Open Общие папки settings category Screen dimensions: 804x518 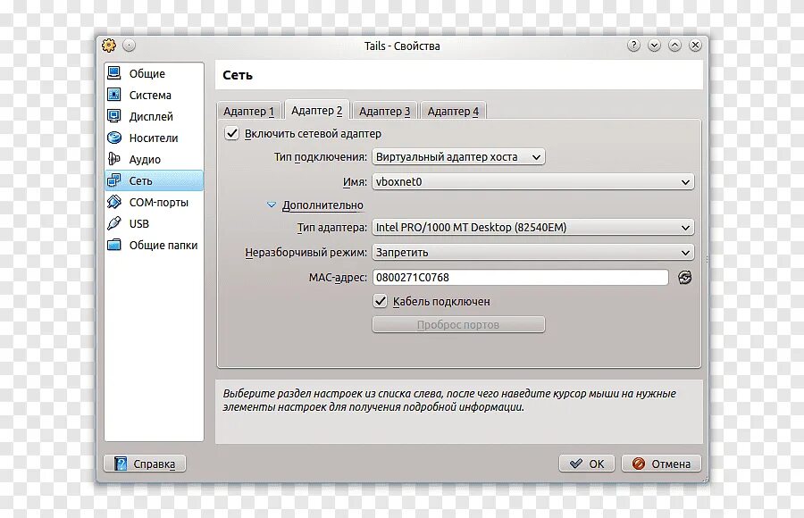tap(154, 245)
